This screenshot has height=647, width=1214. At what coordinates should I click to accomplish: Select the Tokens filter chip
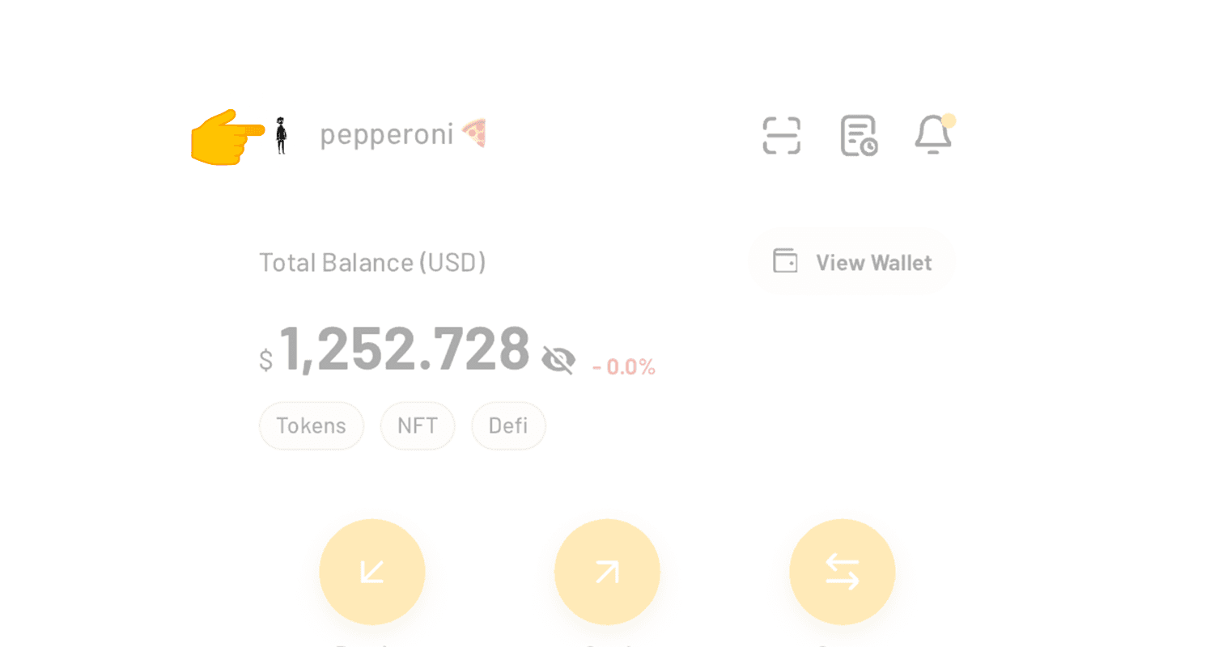pyautogui.click(x=312, y=425)
